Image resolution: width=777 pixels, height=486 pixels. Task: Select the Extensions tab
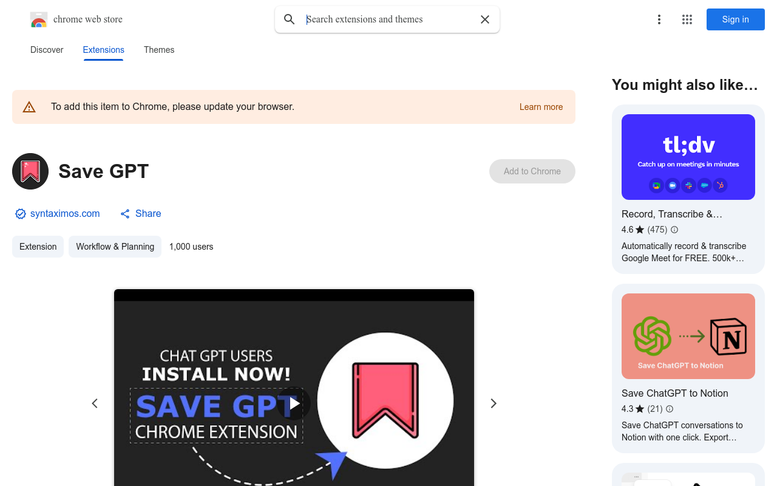104,50
